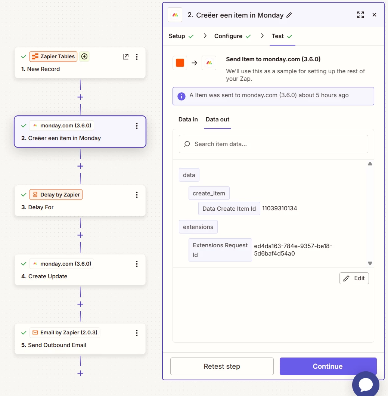Click the orange Zapier Tables source icon

point(180,63)
